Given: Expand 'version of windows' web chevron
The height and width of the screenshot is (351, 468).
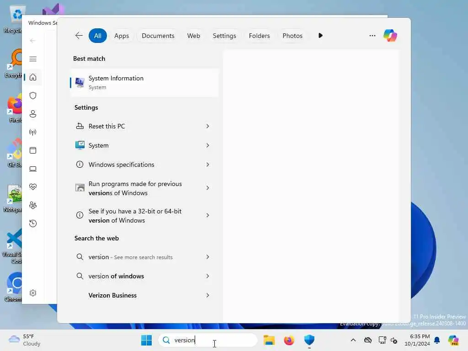Looking at the screenshot, I should pos(208,276).
